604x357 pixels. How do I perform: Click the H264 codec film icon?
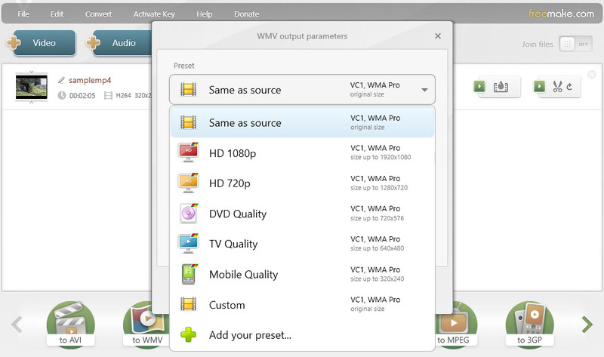(x=108, y=95)
